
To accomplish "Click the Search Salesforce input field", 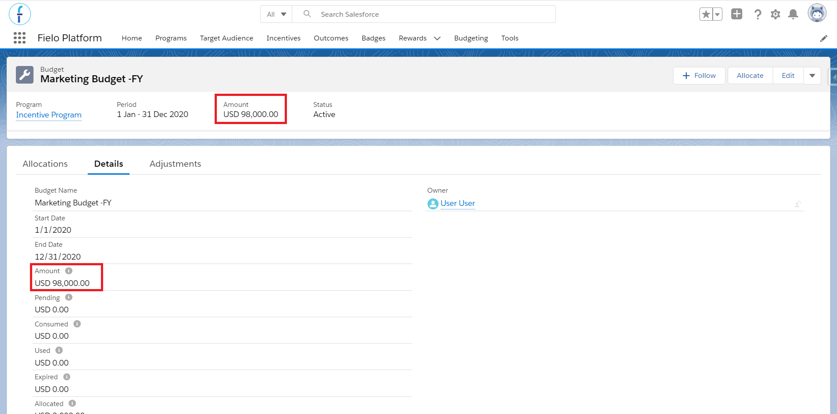I will [424, 14].
